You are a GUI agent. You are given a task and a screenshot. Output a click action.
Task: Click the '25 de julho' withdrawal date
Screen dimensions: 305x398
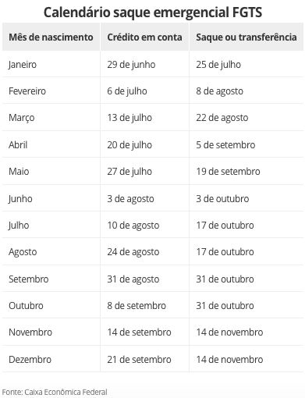point(218,65)
